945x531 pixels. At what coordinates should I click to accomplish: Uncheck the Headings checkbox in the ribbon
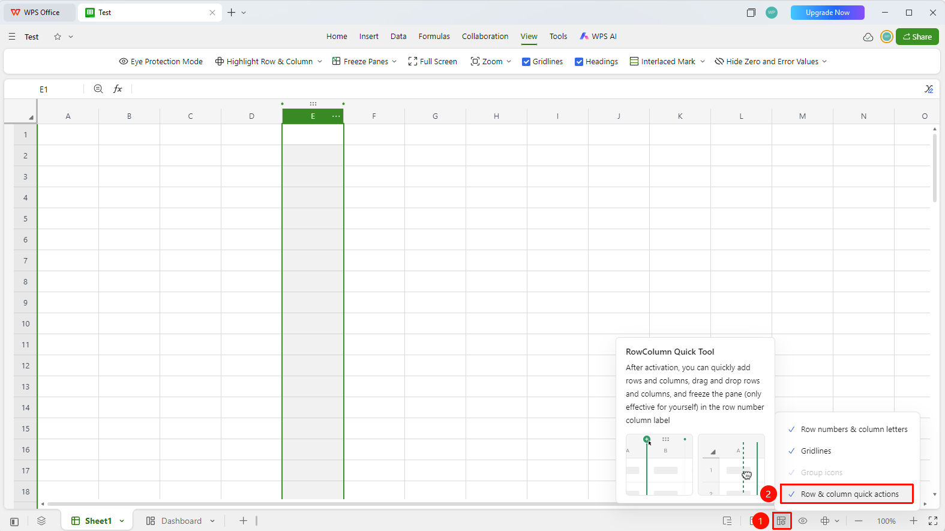[x=579, y=62]
